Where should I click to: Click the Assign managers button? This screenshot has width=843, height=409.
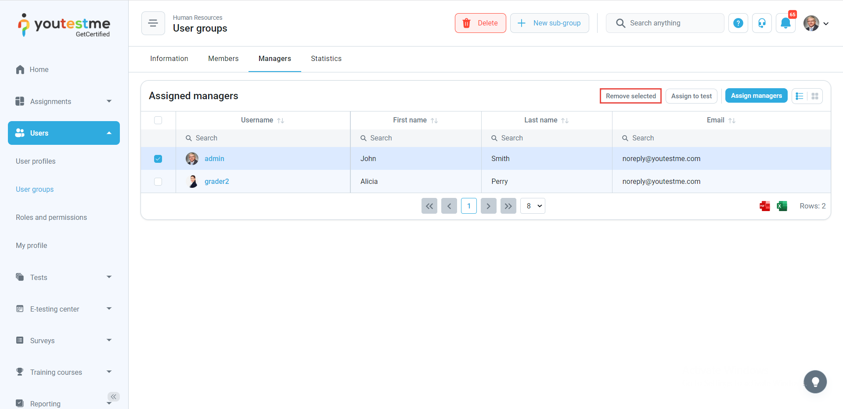(x=756, y=96)
